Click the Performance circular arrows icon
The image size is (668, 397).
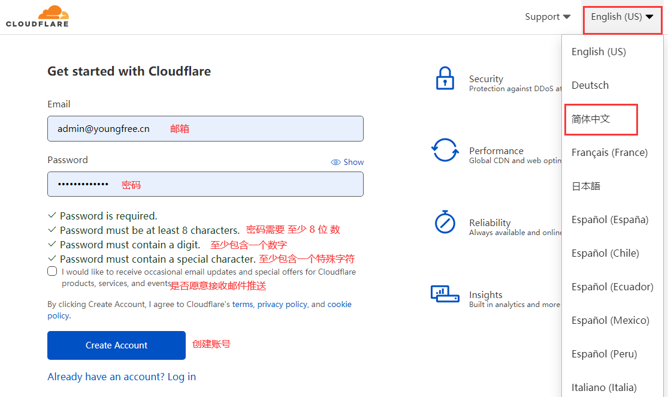(445, 150)
